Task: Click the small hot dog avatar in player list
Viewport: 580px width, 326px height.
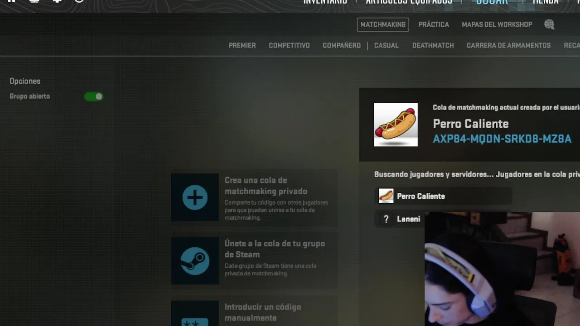Action: pyautogui.click(x=386, y=196)
